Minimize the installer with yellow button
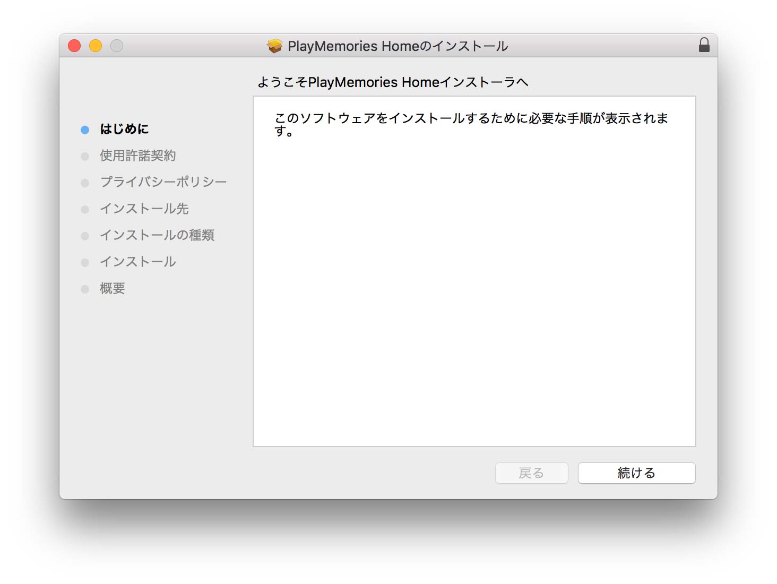Viewport: 777px width, 584px height. pos(96,46)
